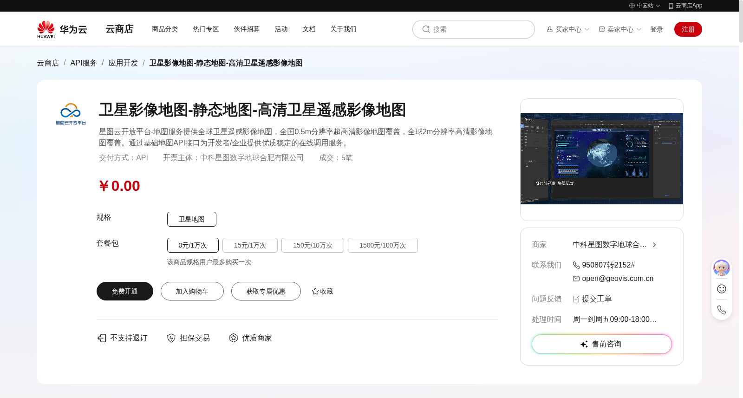Click the 免费开通 button
The height and width of the screenshot is (398, 743).
[125, 291]
